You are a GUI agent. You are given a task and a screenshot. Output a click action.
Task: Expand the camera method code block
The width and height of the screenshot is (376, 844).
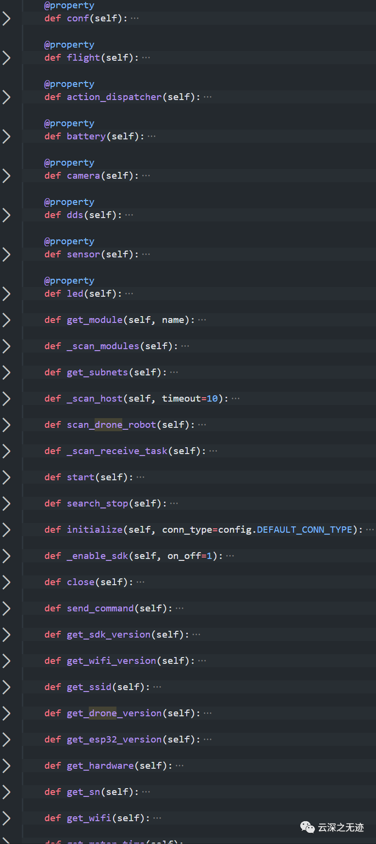coord(6,176)
